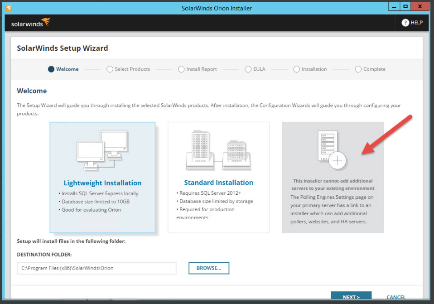Click 'Setup will install files in the following folder' text
This screenshot has width=434, height=304.
point(71,241)
